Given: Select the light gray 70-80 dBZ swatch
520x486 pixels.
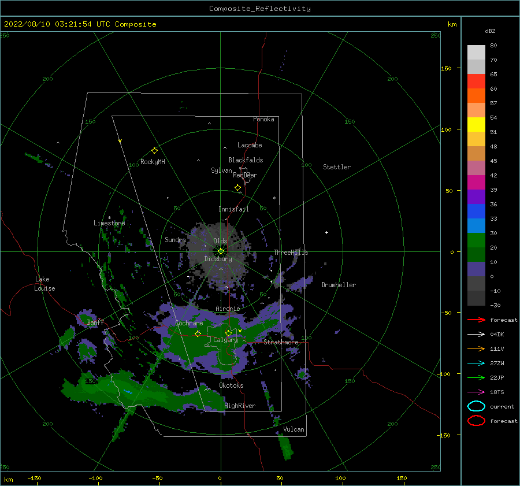Looking at the screenshot, I should coord(476,52).
